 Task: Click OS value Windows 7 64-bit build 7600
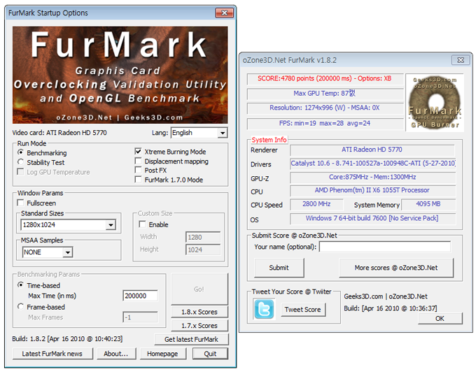coord(373,218)
